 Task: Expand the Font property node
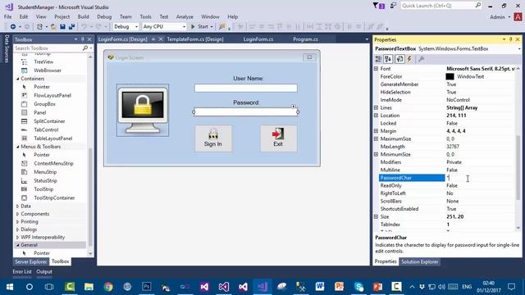click(x=376, y=69)
